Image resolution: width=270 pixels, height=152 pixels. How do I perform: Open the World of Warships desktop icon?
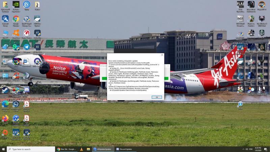pyautogui.click(x=262, y=34)
